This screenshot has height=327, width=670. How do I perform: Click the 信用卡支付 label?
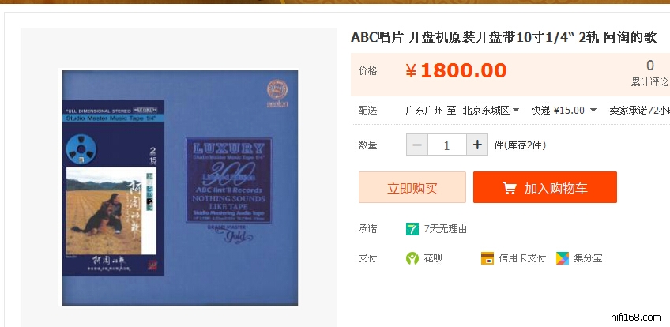tap(522, 258)
